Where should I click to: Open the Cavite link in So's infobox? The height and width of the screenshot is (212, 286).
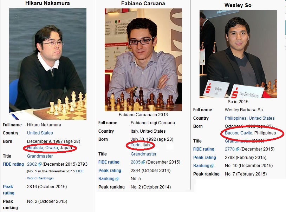[x=246, y=133]
